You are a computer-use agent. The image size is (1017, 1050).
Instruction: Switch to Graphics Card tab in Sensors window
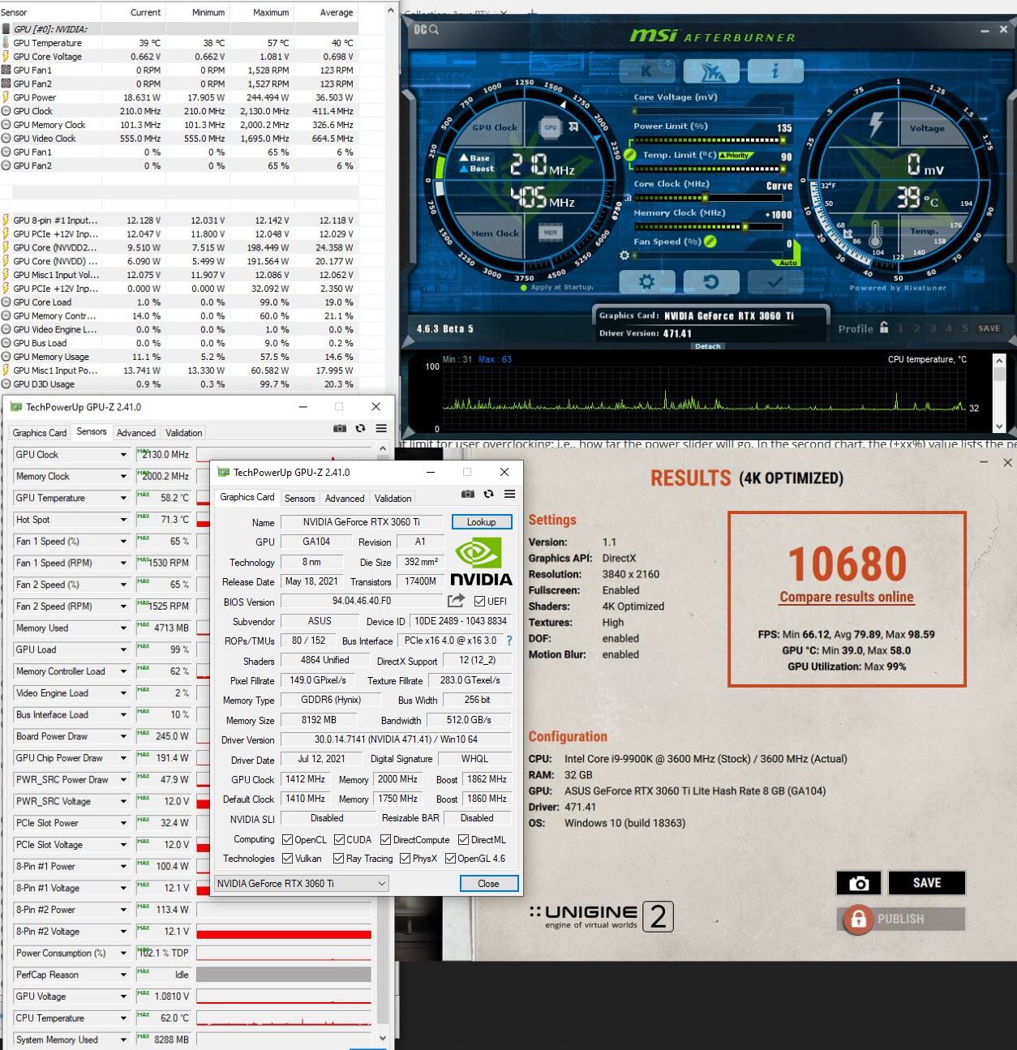[40, 433]
